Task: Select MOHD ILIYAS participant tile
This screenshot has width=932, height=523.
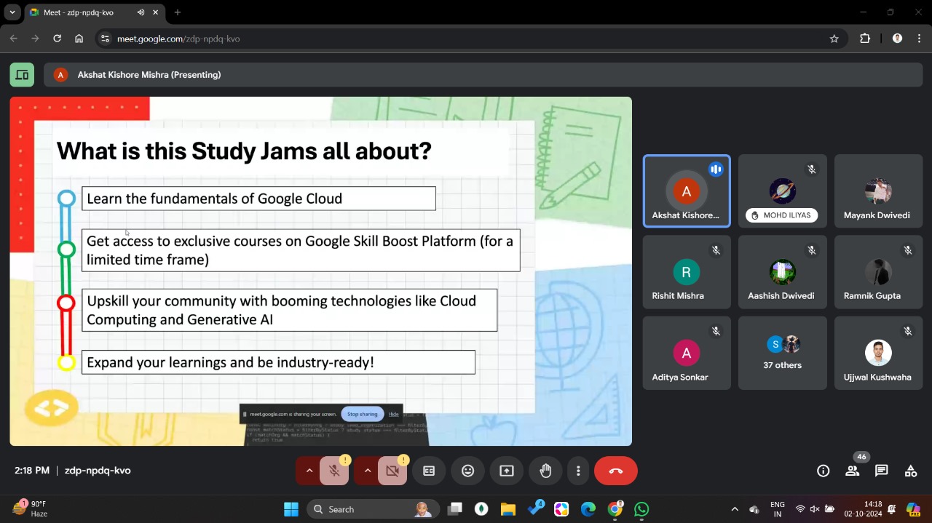Action: 783,191
